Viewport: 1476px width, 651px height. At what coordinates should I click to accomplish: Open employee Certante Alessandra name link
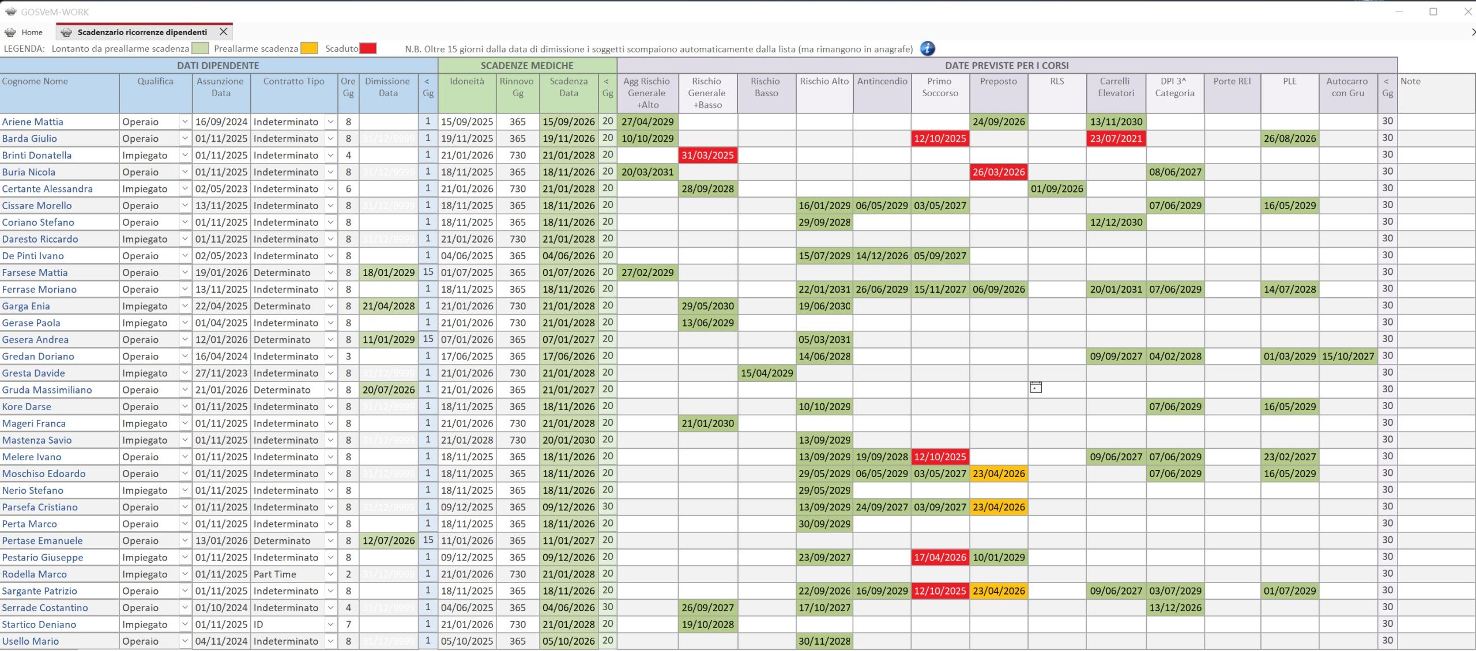click(x=47, y=188)
